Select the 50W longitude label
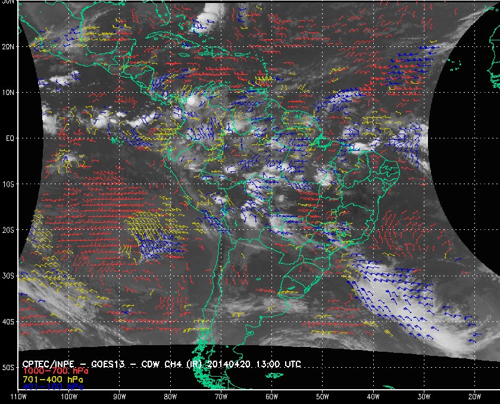This screenshot has height=404, width=500. (x=323, y=397)
